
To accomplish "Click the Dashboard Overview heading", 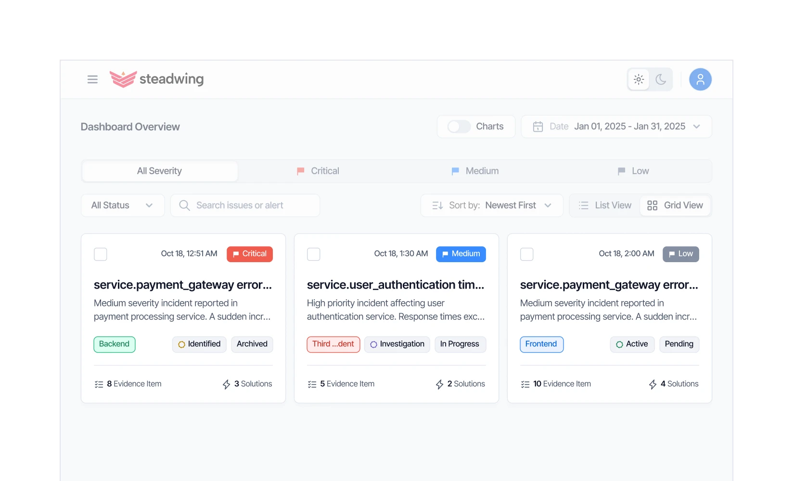I will [x=130, y=127].
